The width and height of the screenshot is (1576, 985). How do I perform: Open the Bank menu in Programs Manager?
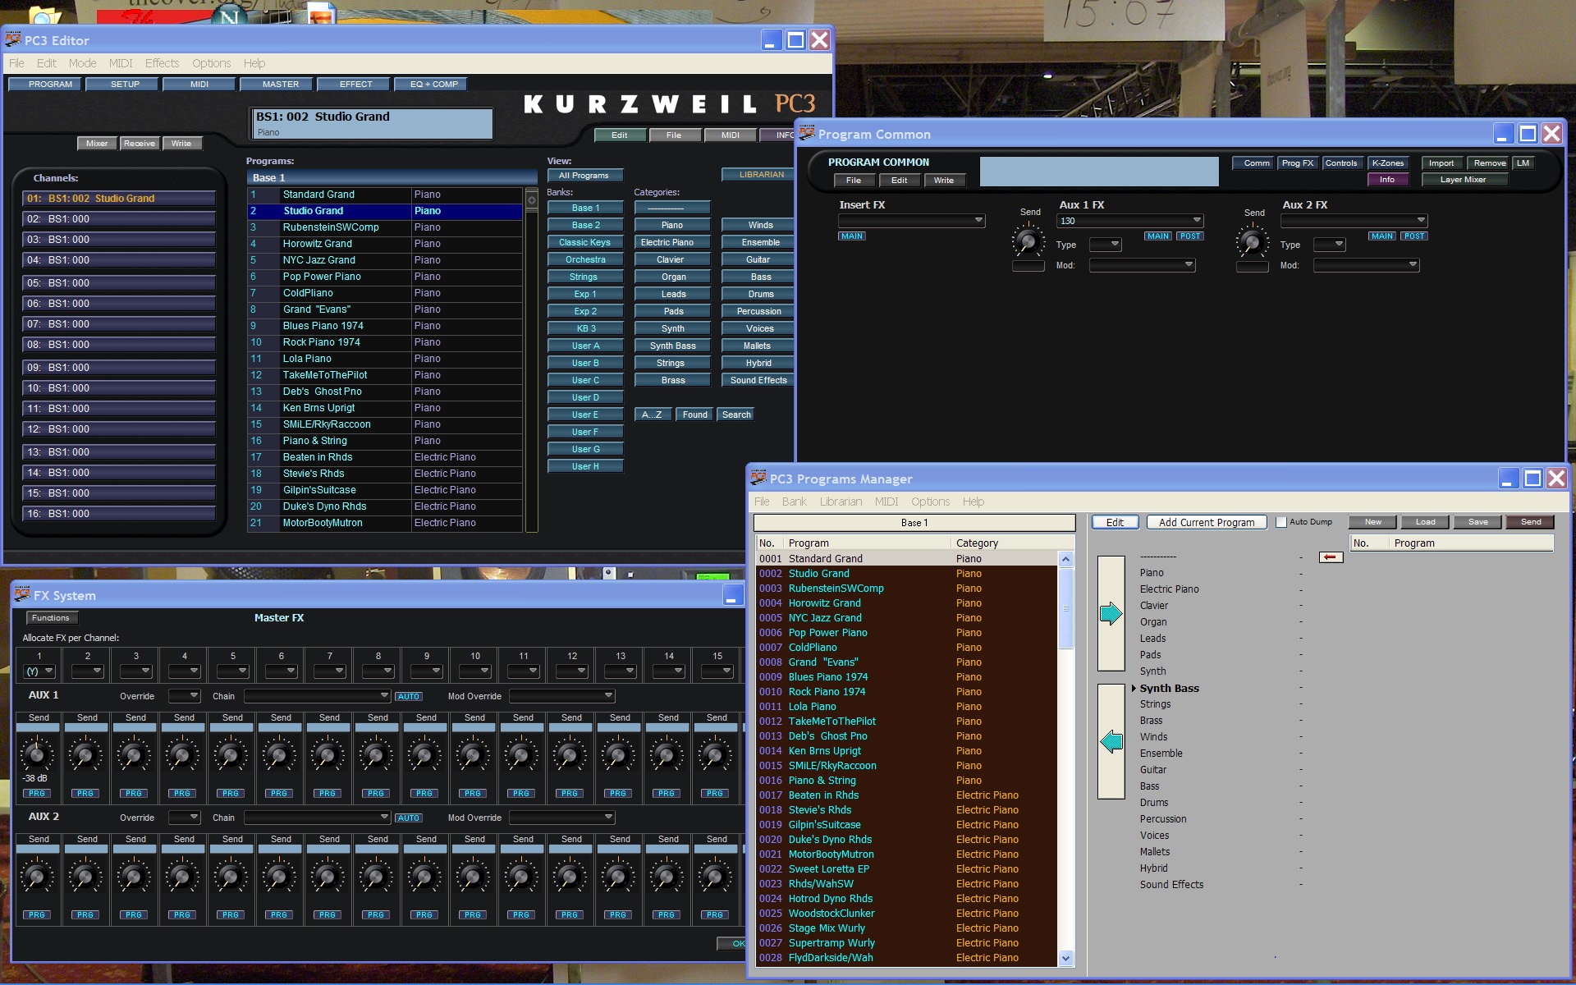(794, 502)
